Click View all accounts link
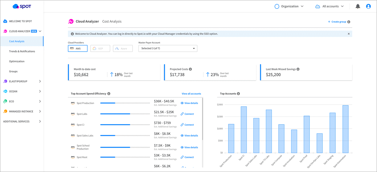 point(191,94)
